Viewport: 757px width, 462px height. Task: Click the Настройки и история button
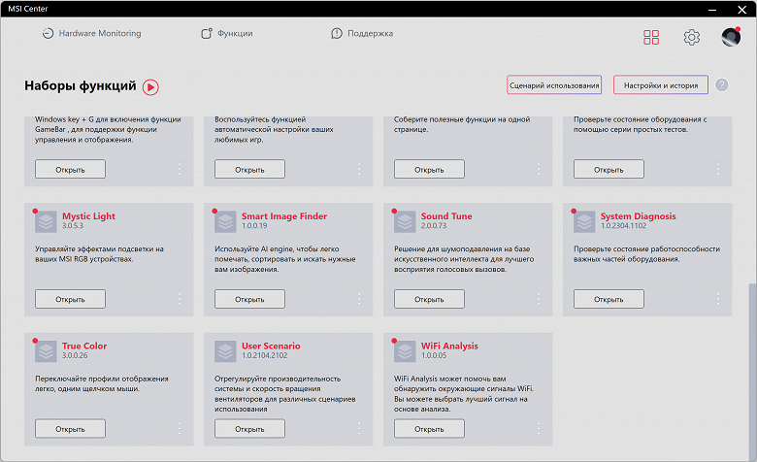point(661,85)
